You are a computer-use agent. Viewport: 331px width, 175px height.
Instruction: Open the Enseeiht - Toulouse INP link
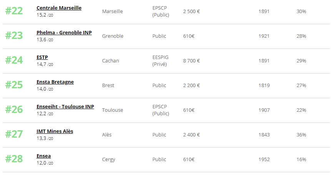point(65,107)
